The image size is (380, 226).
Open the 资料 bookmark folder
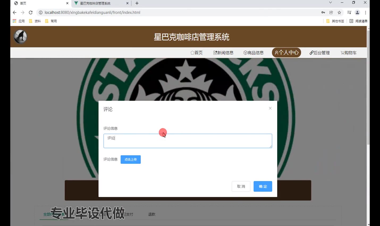[x=35, y=21]
